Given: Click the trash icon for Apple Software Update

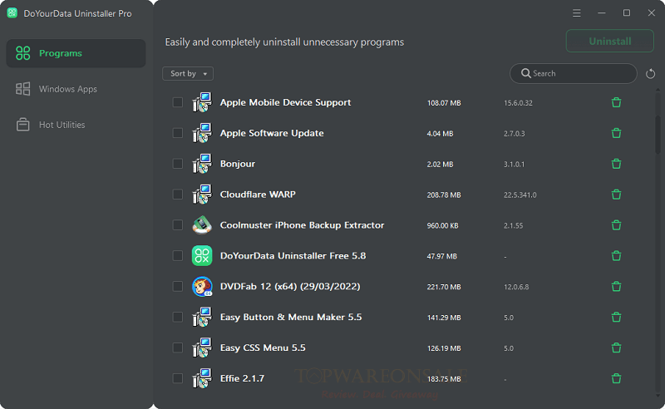Looking at the screenshot, I should coord(616,133).
